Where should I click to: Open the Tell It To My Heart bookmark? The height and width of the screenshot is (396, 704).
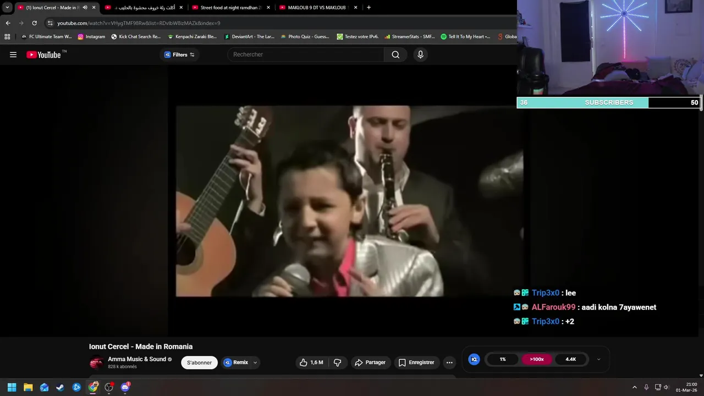point(465,37)
